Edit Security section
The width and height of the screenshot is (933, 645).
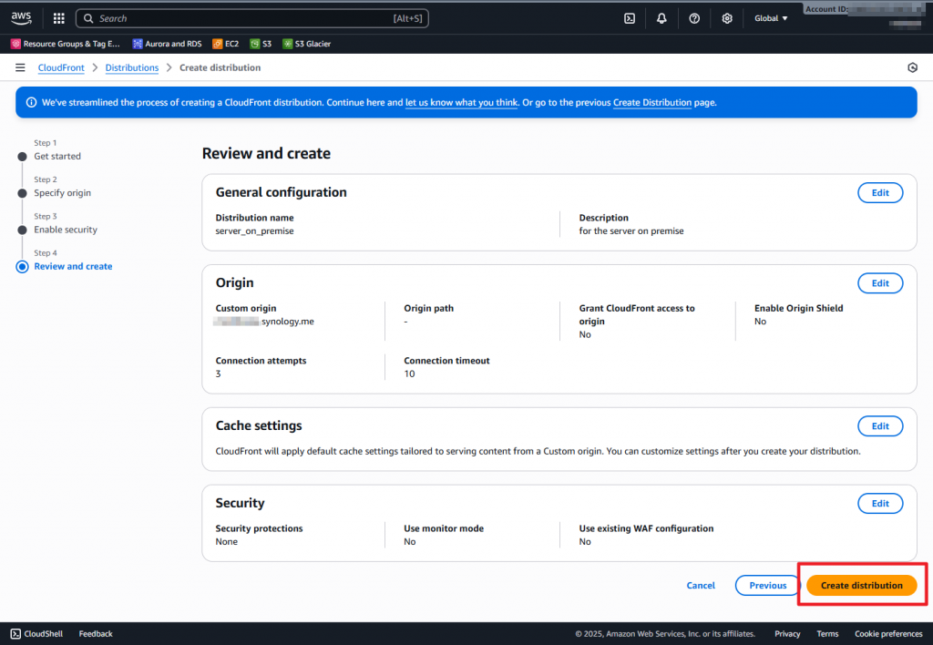[880, 504]
